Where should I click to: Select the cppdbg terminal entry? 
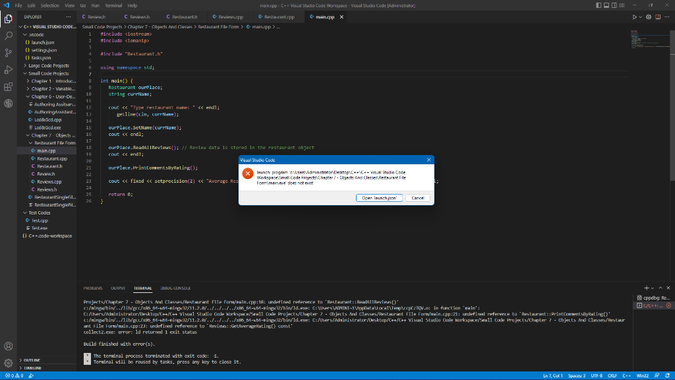coord(653,298)
